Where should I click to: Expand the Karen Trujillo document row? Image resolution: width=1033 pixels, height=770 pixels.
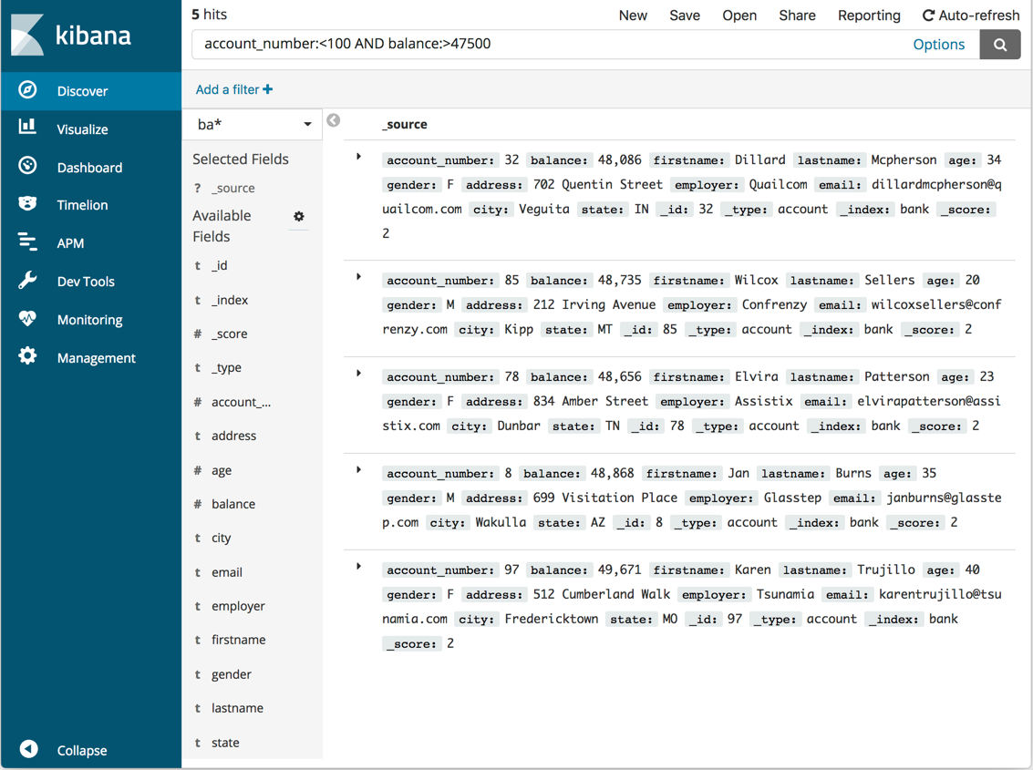click(359, 568)
